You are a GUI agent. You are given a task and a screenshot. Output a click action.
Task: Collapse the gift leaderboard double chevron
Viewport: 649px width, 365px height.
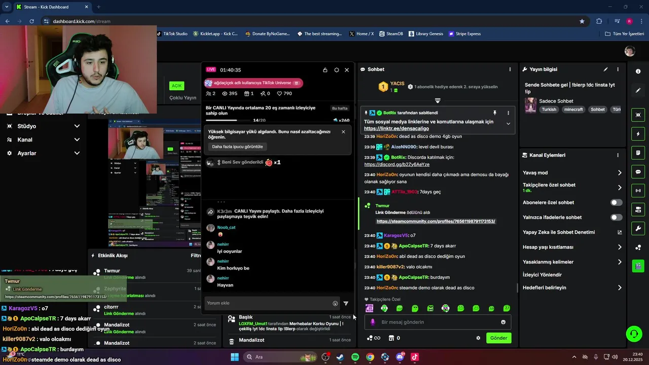438,100
